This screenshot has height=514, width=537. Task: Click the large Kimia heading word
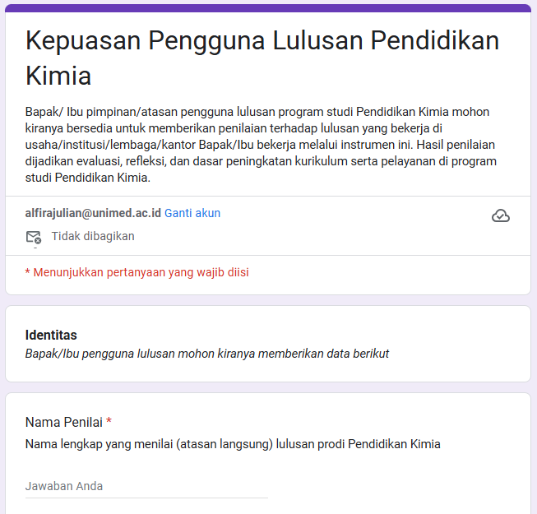tap(58, 76)
